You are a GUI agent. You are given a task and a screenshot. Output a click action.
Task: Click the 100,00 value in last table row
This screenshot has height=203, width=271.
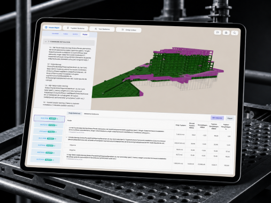pos(227,166)
